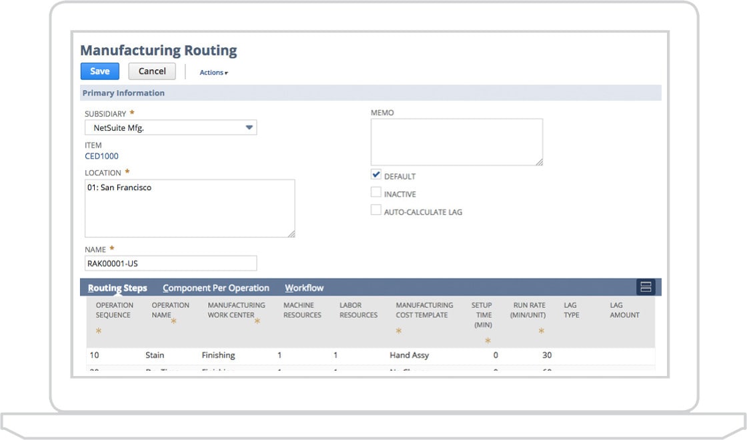Select the Finishing work center cell in Stain row
This screenshot has width=747, height=440.
[x=218, y=355]
